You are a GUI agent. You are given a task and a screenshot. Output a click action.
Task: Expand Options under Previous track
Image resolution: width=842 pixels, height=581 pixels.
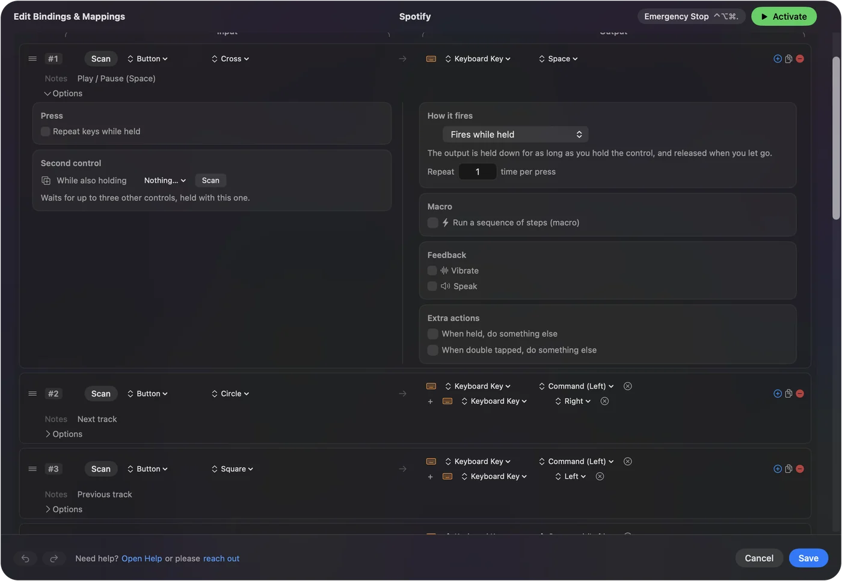[x=63, y=510]
